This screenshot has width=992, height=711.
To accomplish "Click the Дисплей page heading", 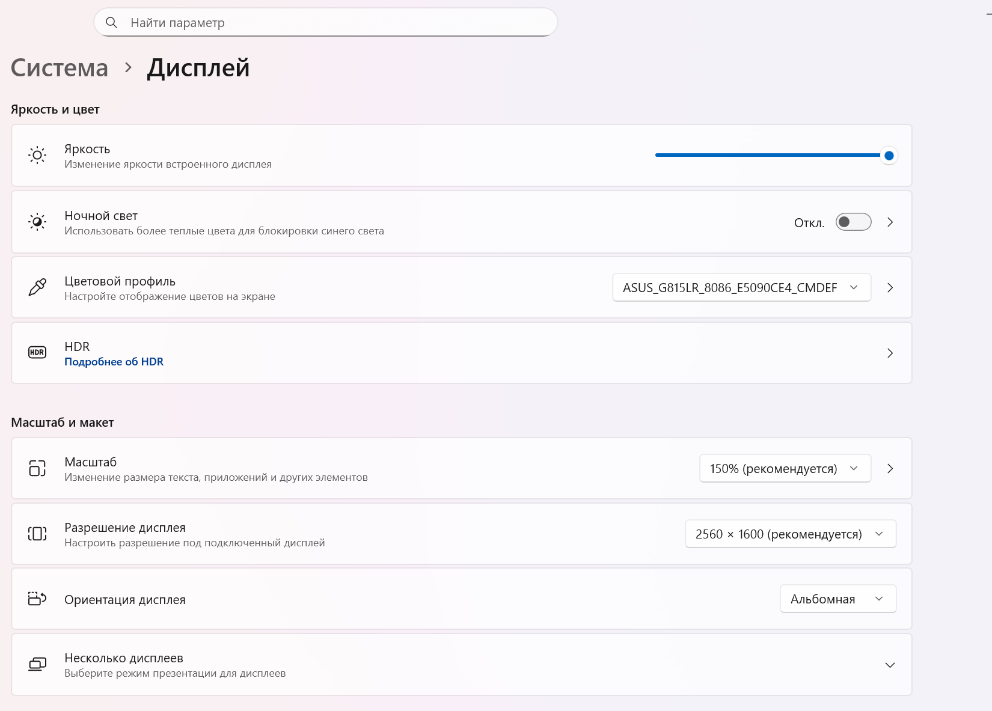I will [198, 68].
